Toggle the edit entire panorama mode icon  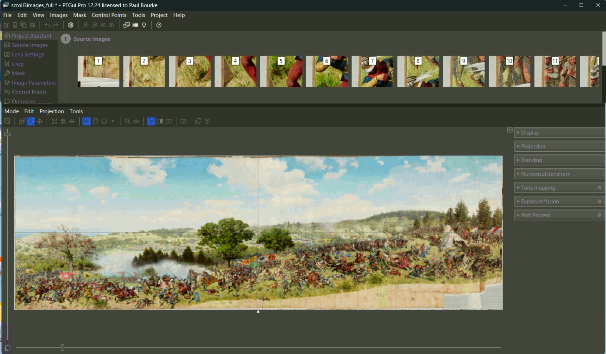31,121
